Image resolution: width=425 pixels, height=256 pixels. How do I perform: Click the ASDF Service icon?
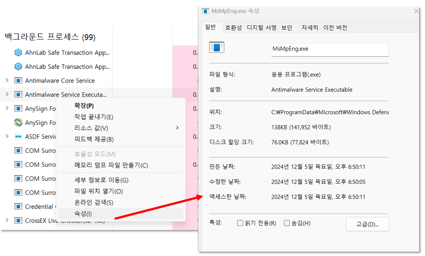tap(18, 137)
